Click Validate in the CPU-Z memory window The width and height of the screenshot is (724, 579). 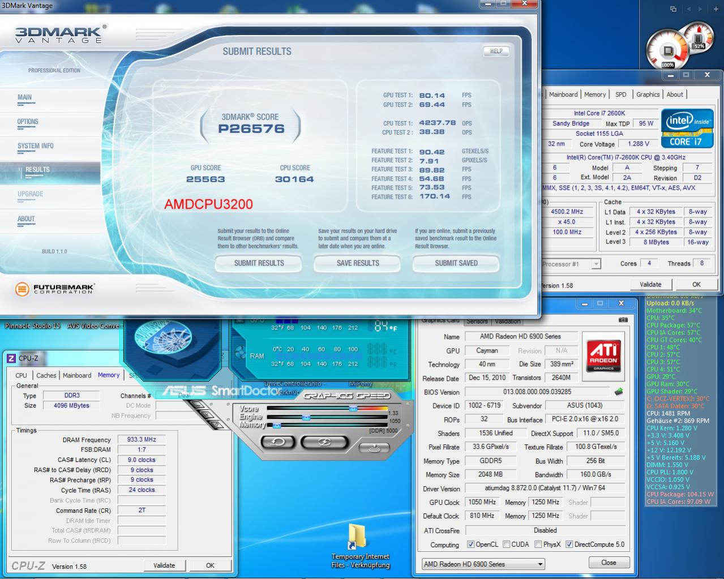(x=164, y=565)
